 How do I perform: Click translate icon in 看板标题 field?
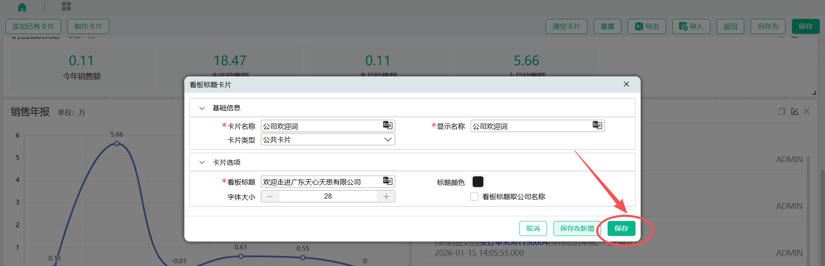click(x=388, y=181)
